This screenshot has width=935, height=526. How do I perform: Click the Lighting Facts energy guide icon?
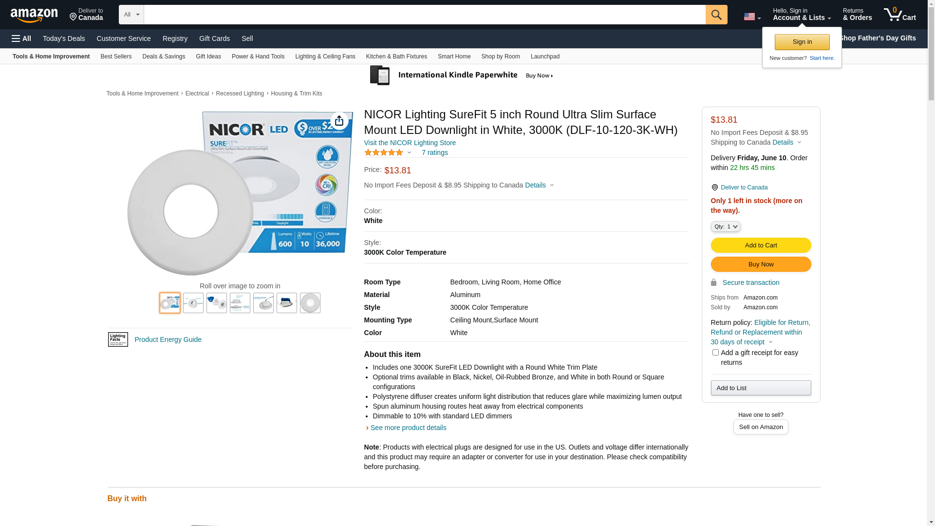[118, 339]
